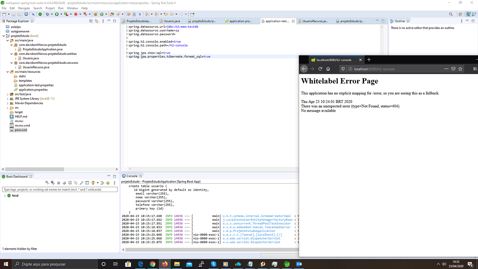Toggle the view menu dots in Outline panel
The image size is (478, 269).
[461, 21]
